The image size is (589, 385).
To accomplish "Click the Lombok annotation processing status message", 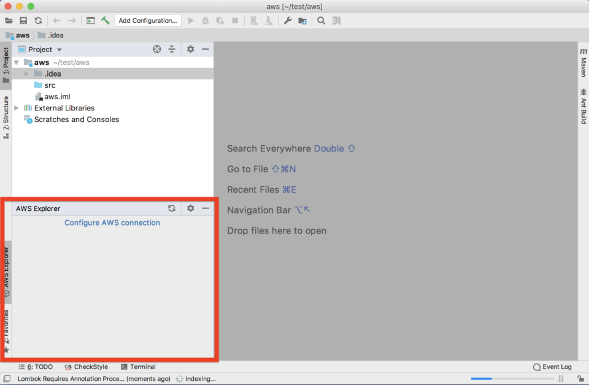I will coord(94,379).
